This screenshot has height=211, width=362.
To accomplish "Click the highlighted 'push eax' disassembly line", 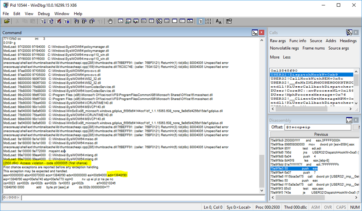I will (x=294, y=169).
